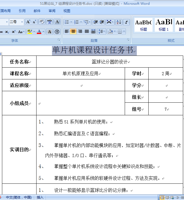Apply superscript formatting

coord(13,32)
